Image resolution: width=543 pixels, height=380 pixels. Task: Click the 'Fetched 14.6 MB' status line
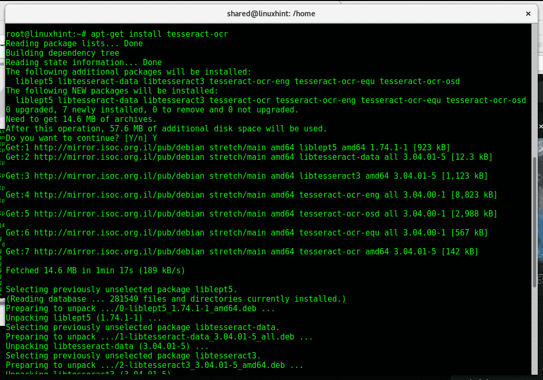click(x=95, y=271)
